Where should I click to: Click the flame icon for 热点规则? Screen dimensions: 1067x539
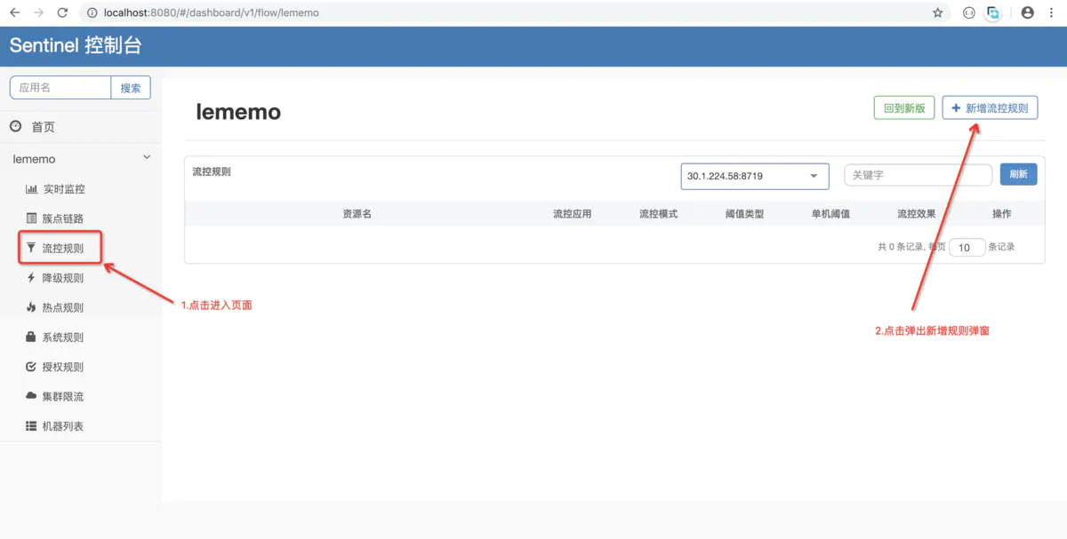coord(32,307)
